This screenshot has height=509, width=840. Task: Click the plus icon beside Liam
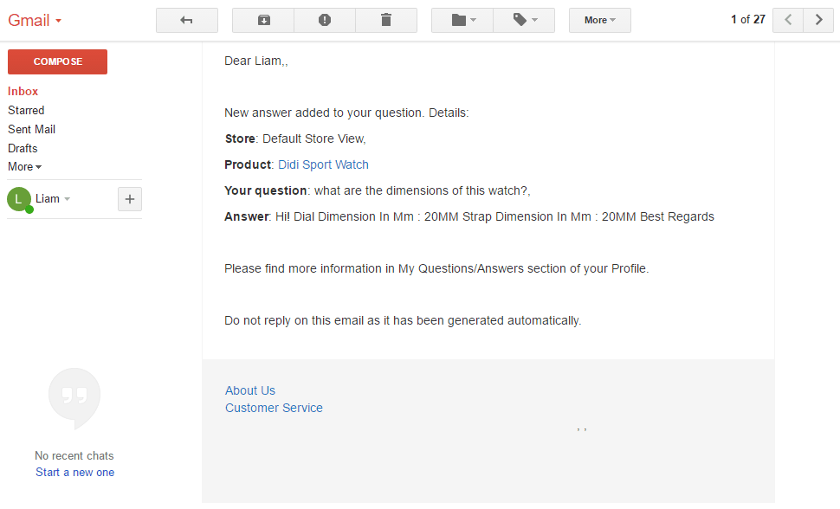click(x=130, y=199)
